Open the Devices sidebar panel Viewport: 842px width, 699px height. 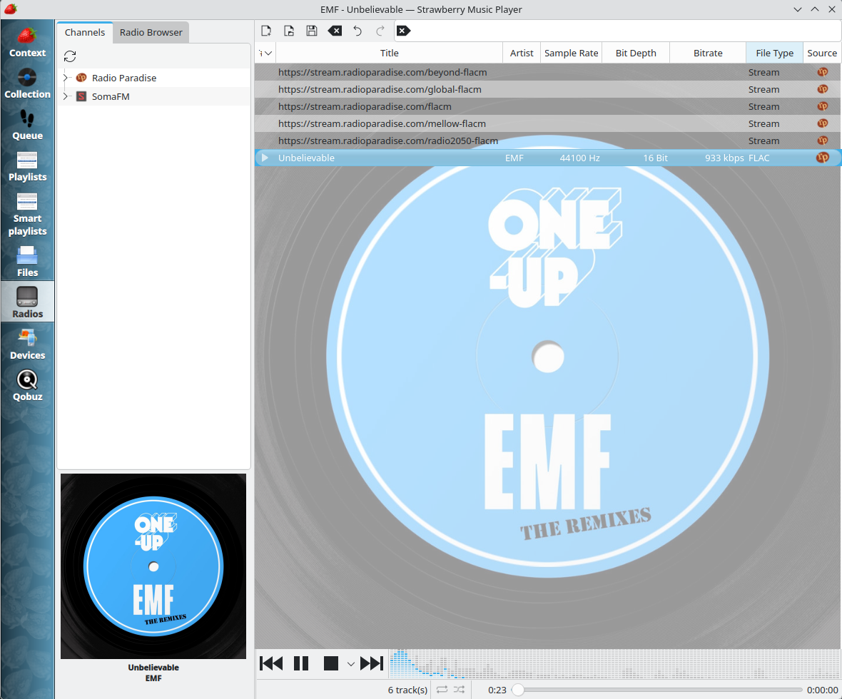click(27, 344)
